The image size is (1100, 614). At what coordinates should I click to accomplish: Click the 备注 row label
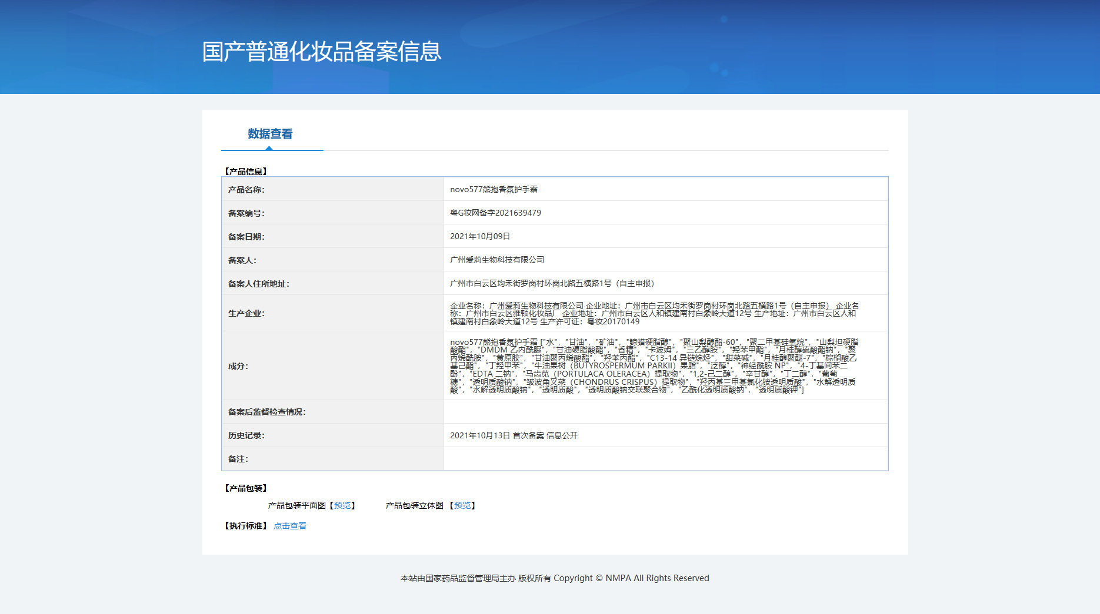coord(238,459)
